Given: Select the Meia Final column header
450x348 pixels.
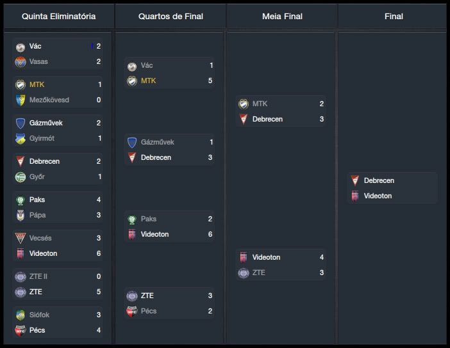Looking at the screenshot, I should click(282, 16).
